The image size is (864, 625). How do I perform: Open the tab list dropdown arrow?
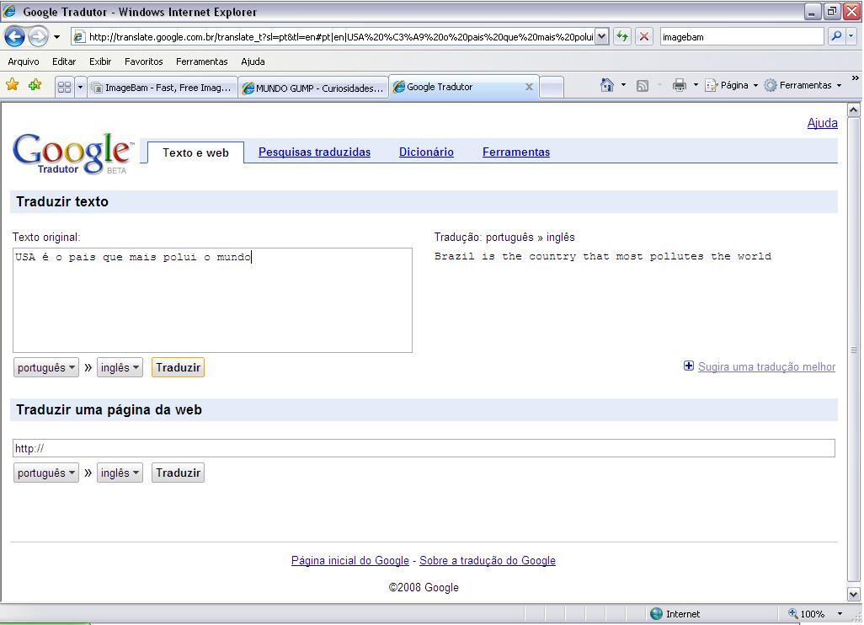click(x=81, y=87)
